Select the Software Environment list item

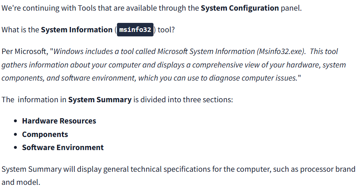(x=63, y=148)
